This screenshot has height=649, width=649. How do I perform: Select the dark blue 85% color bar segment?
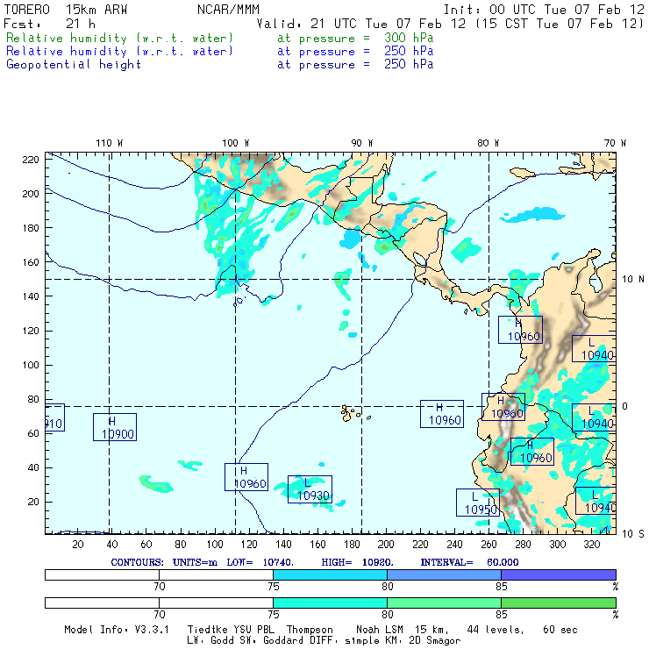tap(559, 574)
